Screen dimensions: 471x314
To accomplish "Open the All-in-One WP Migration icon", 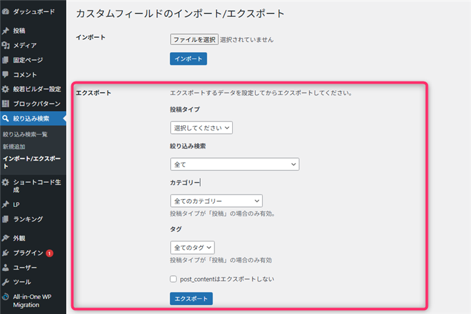I will pos(5,297).
